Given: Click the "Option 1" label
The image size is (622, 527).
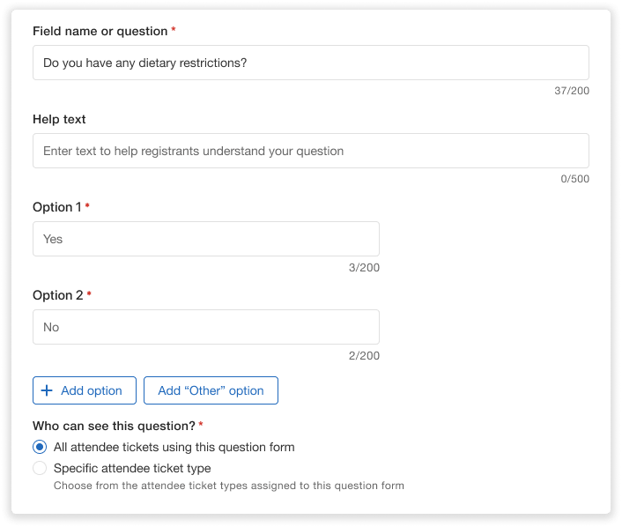Looking at the screenshot, I should click(56, 207).
